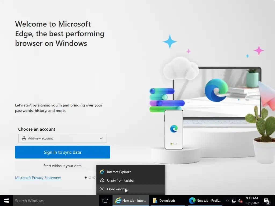The image size is (275, 206).
Task: Open the clock showing 9:11 AM
Action: pos(252,201)
